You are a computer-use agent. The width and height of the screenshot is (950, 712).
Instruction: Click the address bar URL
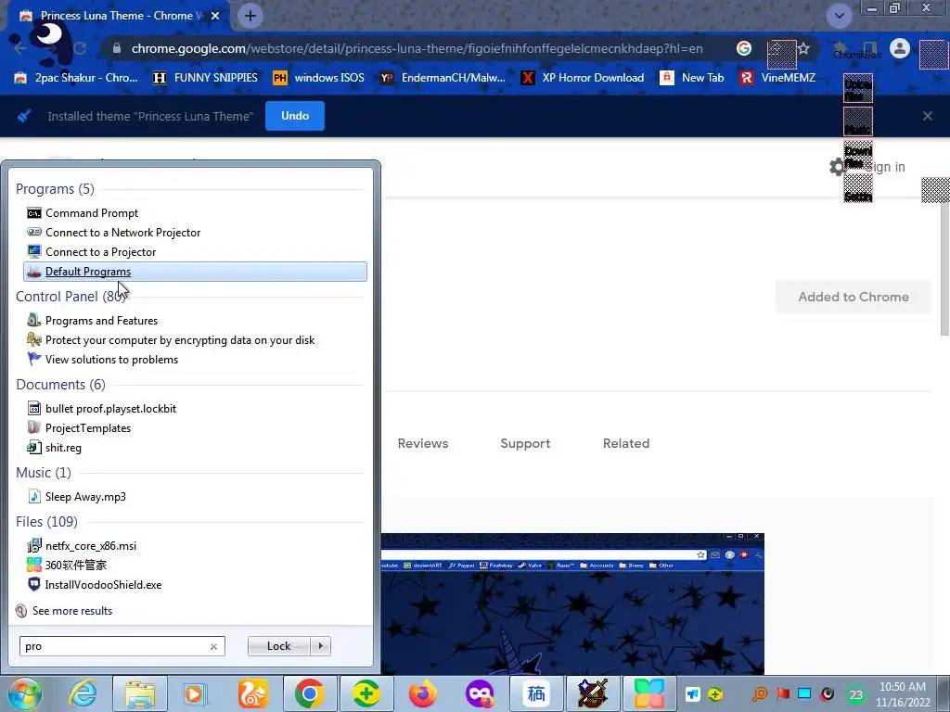pos(417,48)
